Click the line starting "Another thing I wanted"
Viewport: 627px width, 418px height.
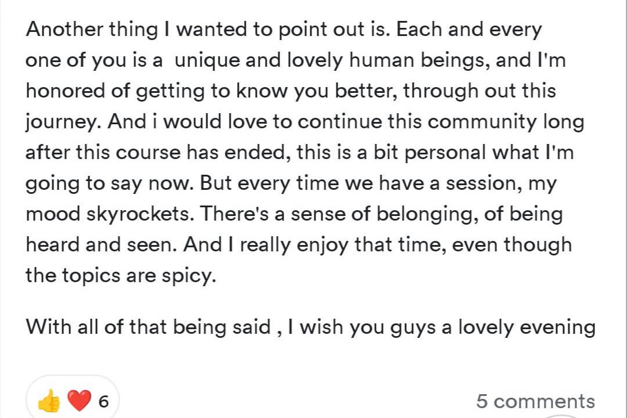(x=284, y=30)
